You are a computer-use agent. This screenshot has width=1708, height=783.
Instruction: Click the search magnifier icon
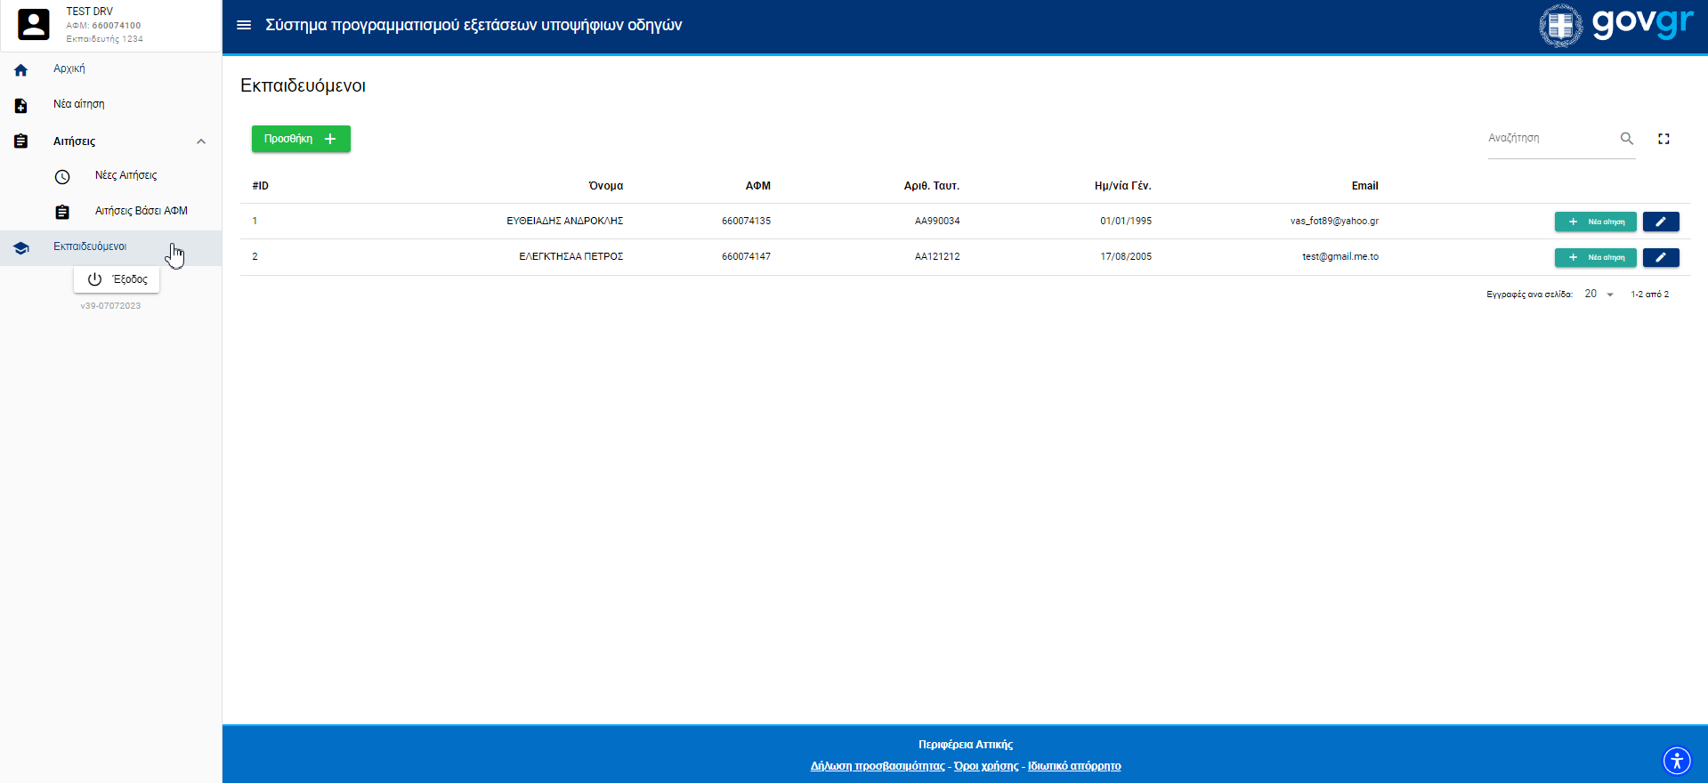(x=1626, y=139)
